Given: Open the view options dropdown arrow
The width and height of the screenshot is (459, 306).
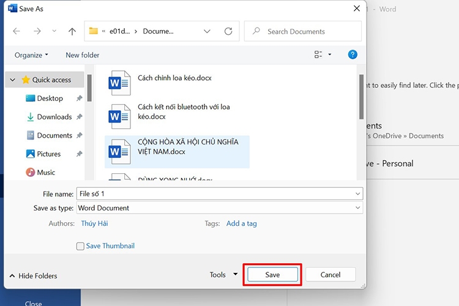Looking at the screenshot, I should pos(330,54).
